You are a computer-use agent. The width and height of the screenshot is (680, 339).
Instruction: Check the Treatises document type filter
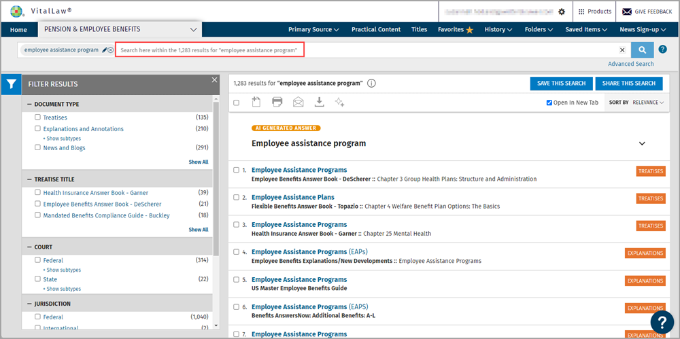tap(37, 117)
